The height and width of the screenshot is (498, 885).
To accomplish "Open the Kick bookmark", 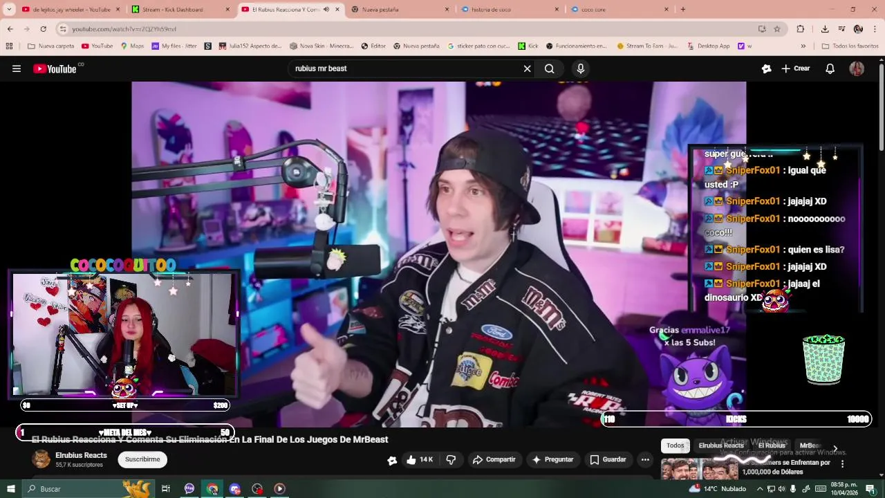I will [528, 46].
